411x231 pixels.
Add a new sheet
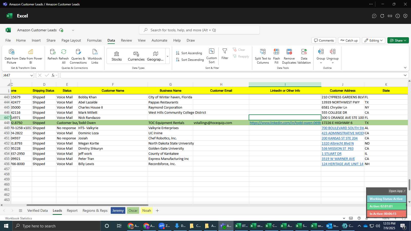[x=157, y=210]
